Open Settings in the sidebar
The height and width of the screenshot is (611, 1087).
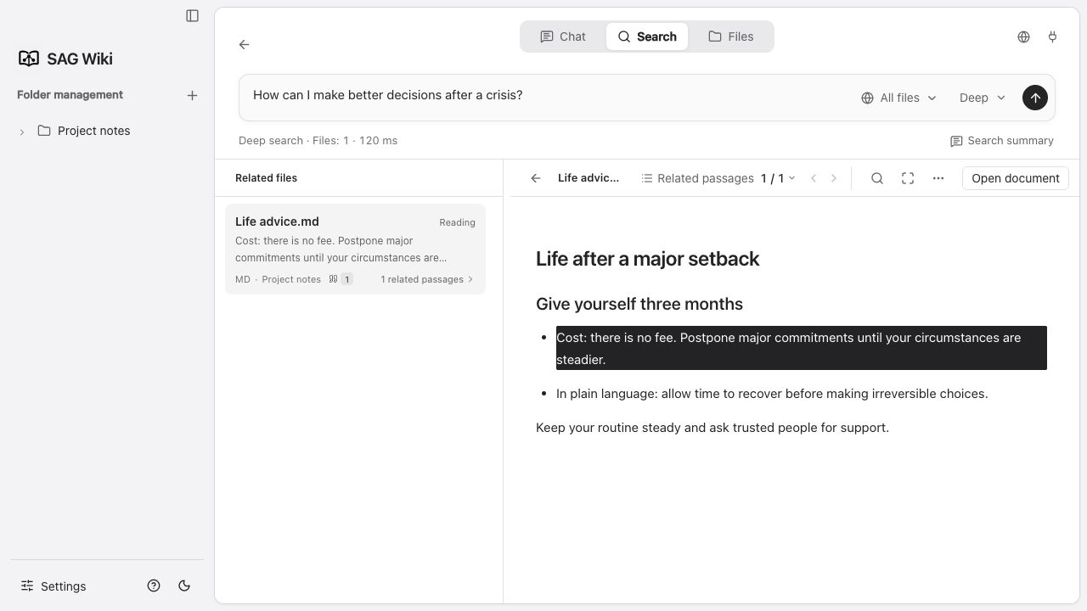[54, 586]
